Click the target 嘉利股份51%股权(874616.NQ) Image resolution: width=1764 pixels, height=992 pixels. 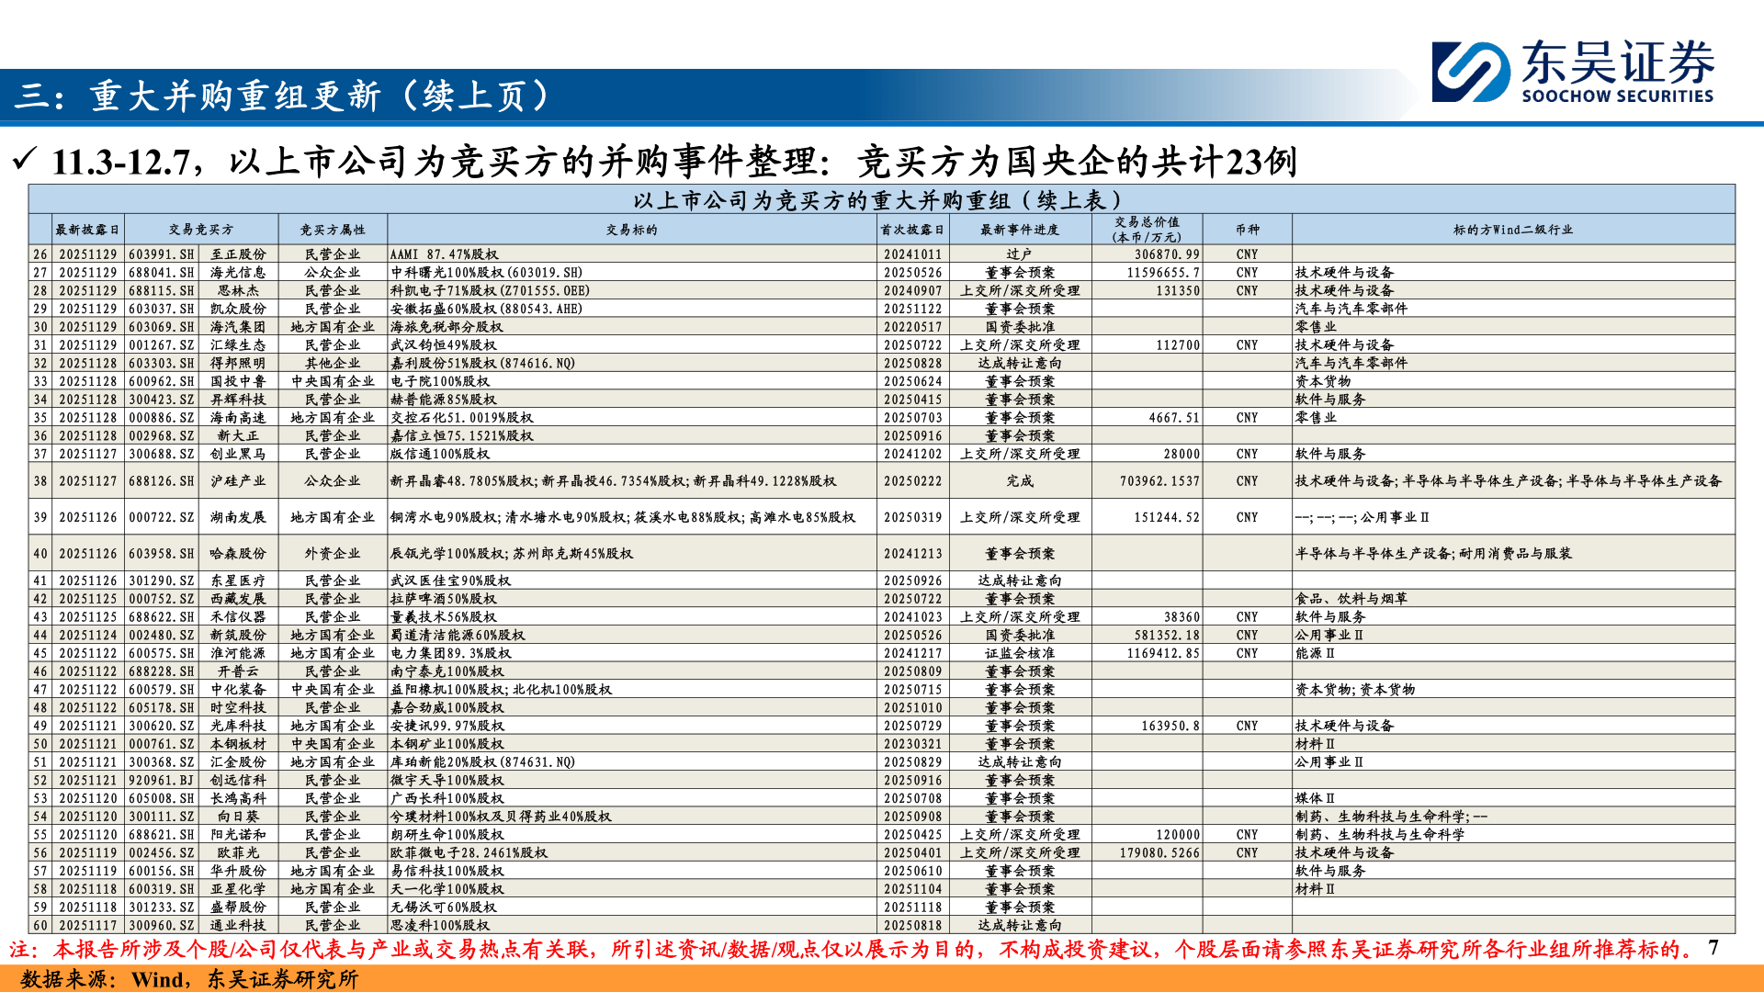coord(483,364)
